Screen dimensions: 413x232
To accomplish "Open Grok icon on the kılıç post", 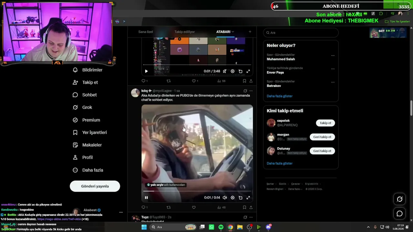I will tap(245, 91).
